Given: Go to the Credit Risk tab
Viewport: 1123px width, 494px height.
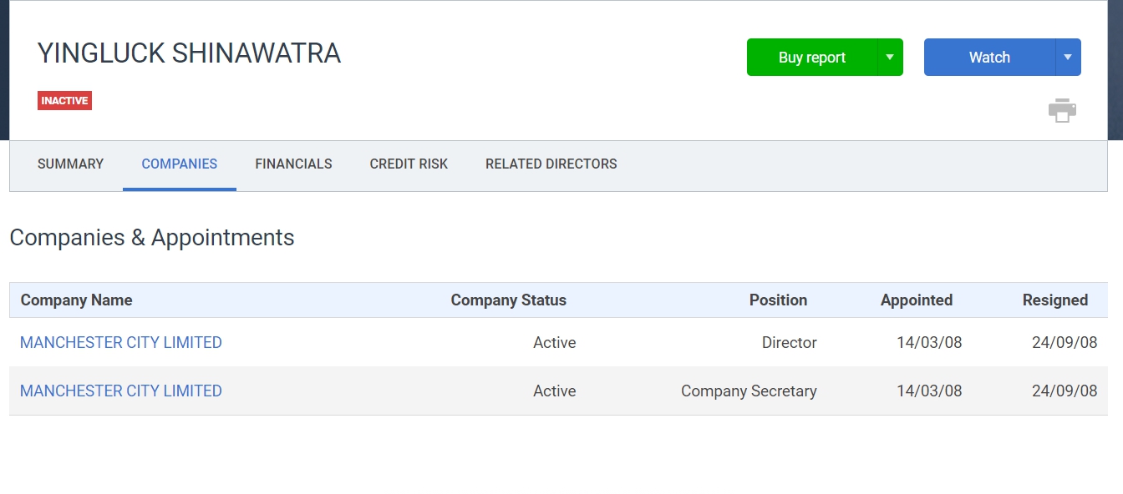Looking at the screenshot, I should 409,164.
